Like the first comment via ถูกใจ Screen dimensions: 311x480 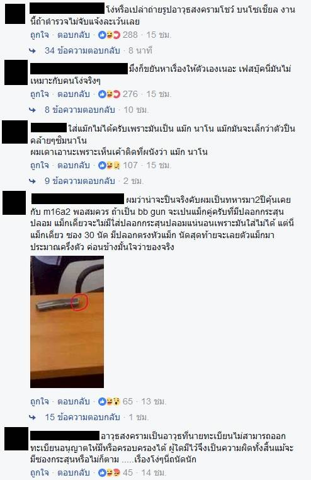[x=40, y=35]
